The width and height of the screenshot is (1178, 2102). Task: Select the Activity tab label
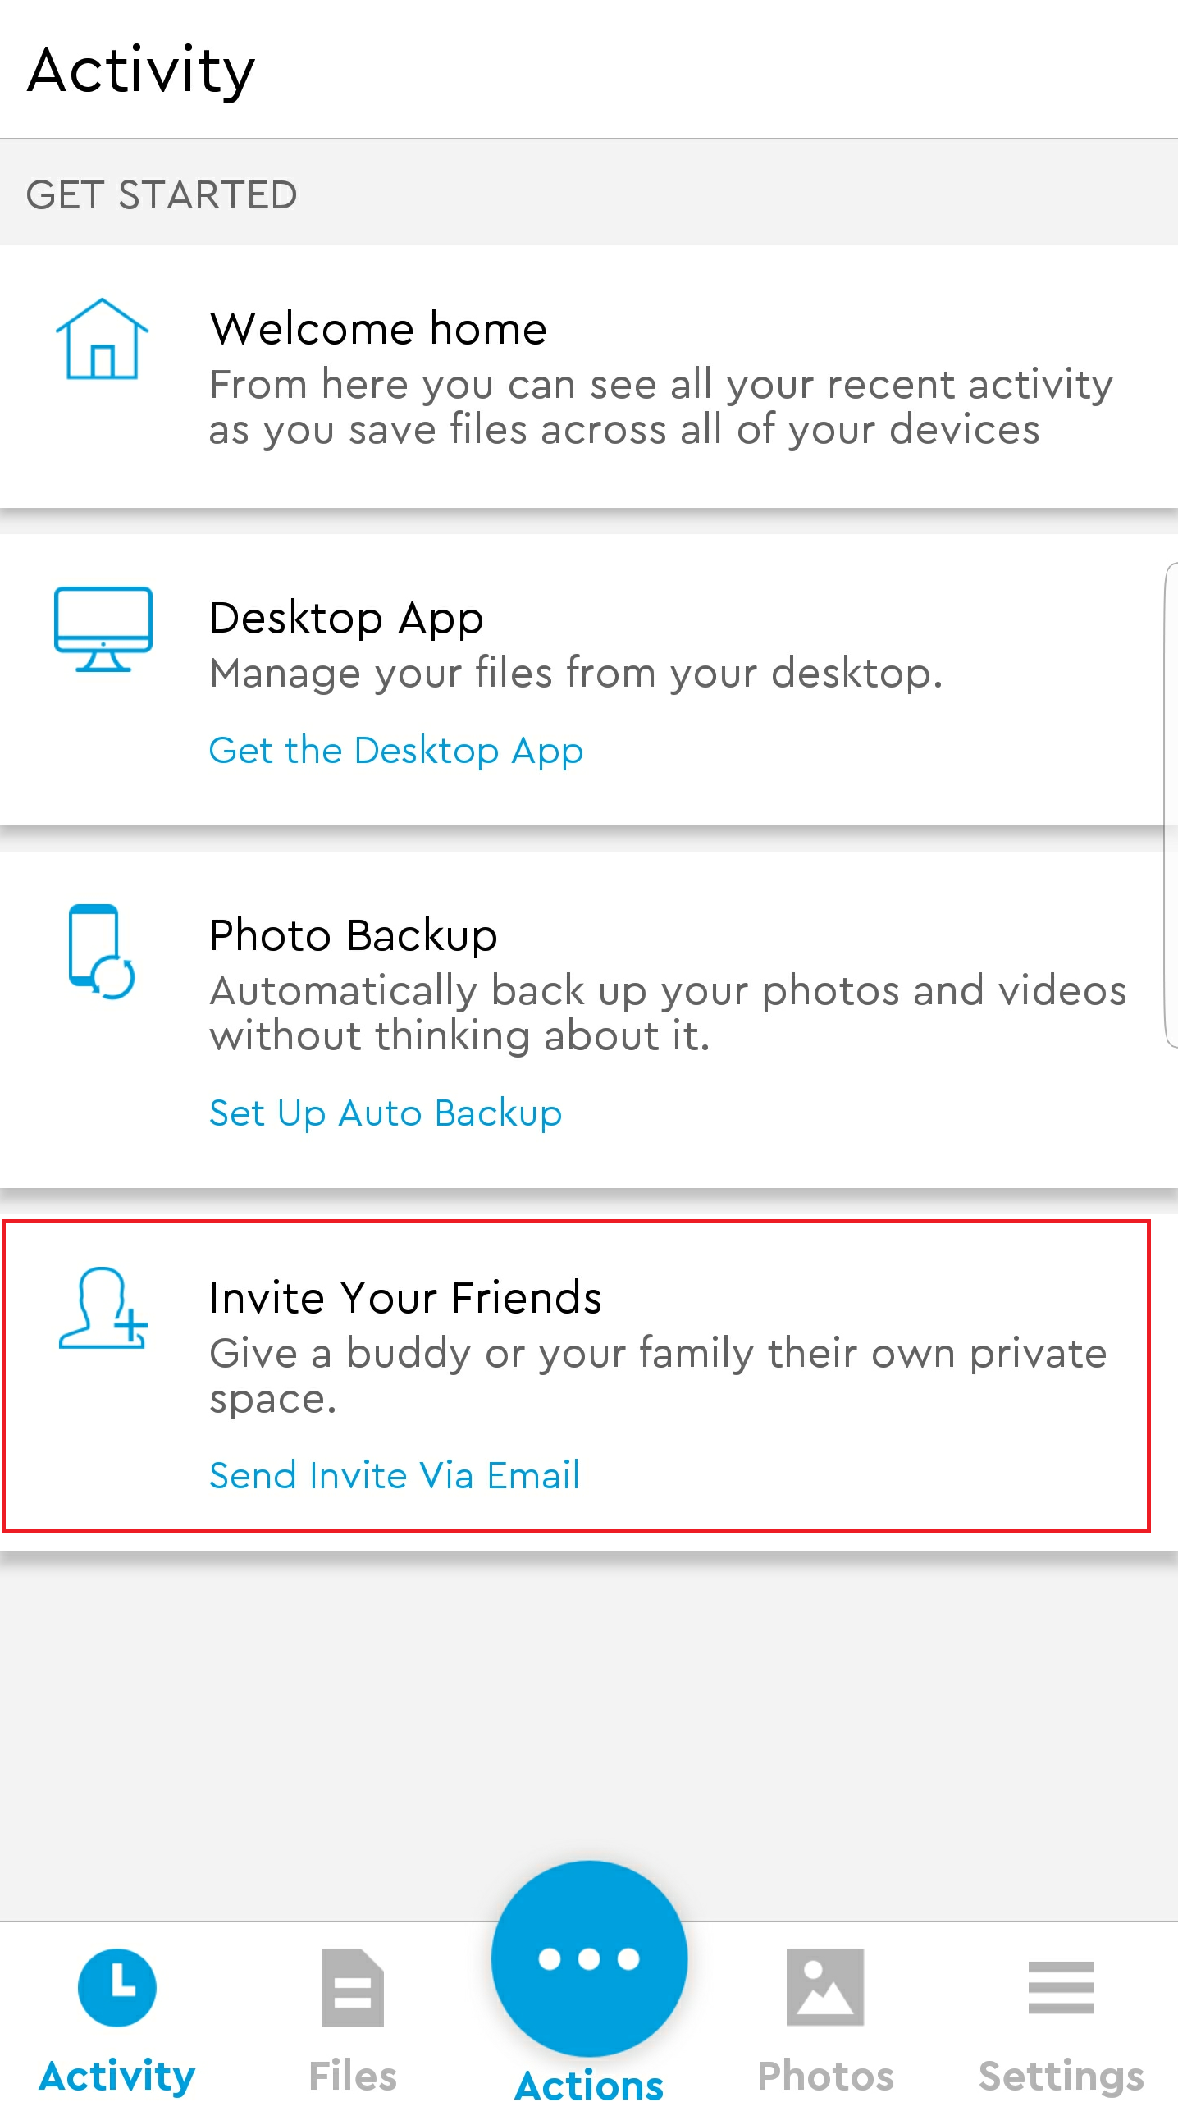point(117,2077)
